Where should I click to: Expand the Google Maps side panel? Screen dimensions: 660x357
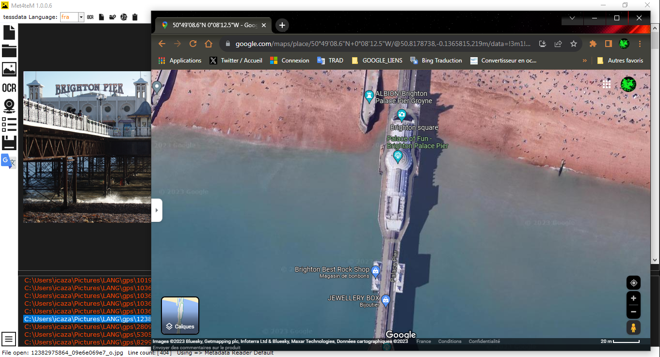[157, 210]
